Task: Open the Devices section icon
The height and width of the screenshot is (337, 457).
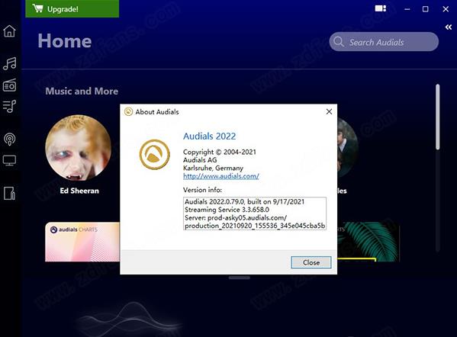Action: coord(9,193)
